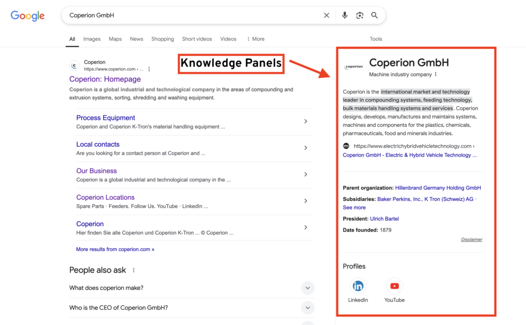
Task: Switch to the News tab
Action: pyautogui.click(x=137, y=39)
